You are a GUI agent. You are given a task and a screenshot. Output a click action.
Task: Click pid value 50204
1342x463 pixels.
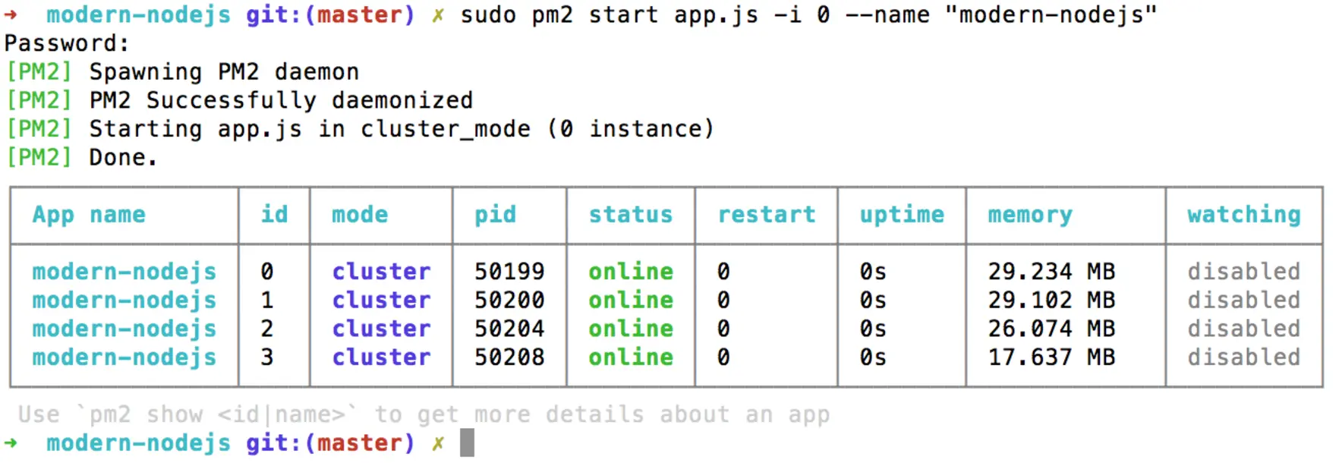tap(509, 329)
